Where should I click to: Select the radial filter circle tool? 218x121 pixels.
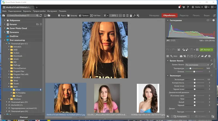(x=195, y=56)
